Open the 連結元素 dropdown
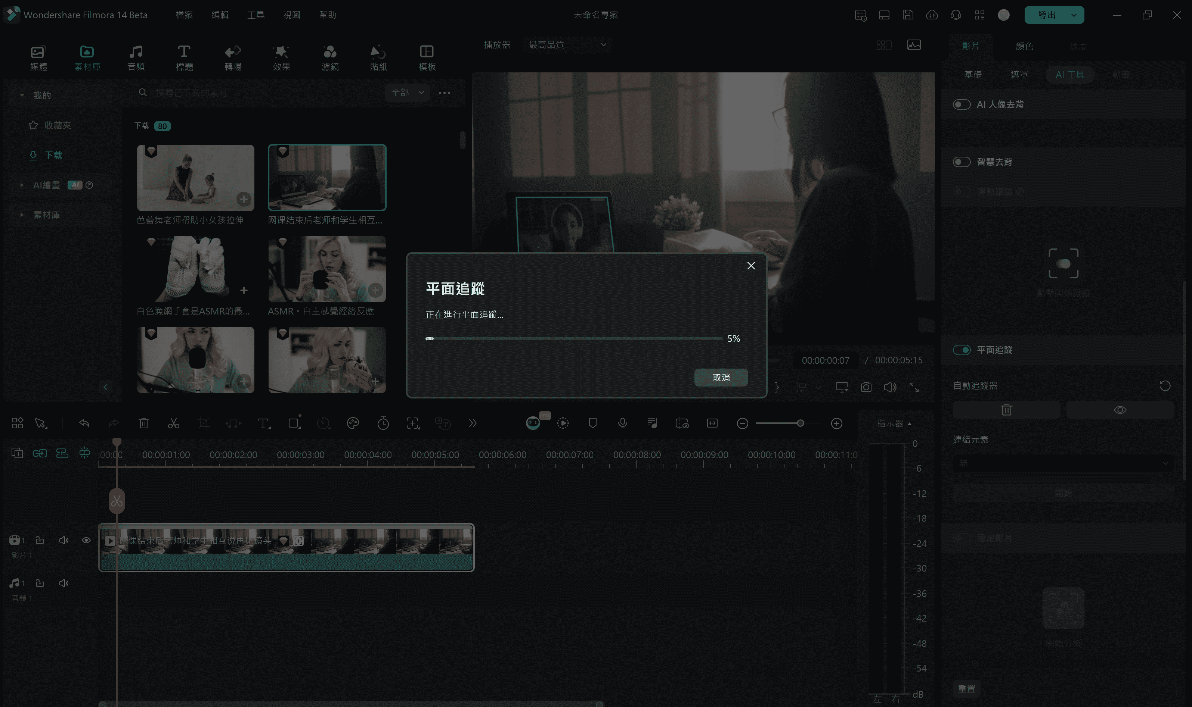 click(x=1063, y=463)
